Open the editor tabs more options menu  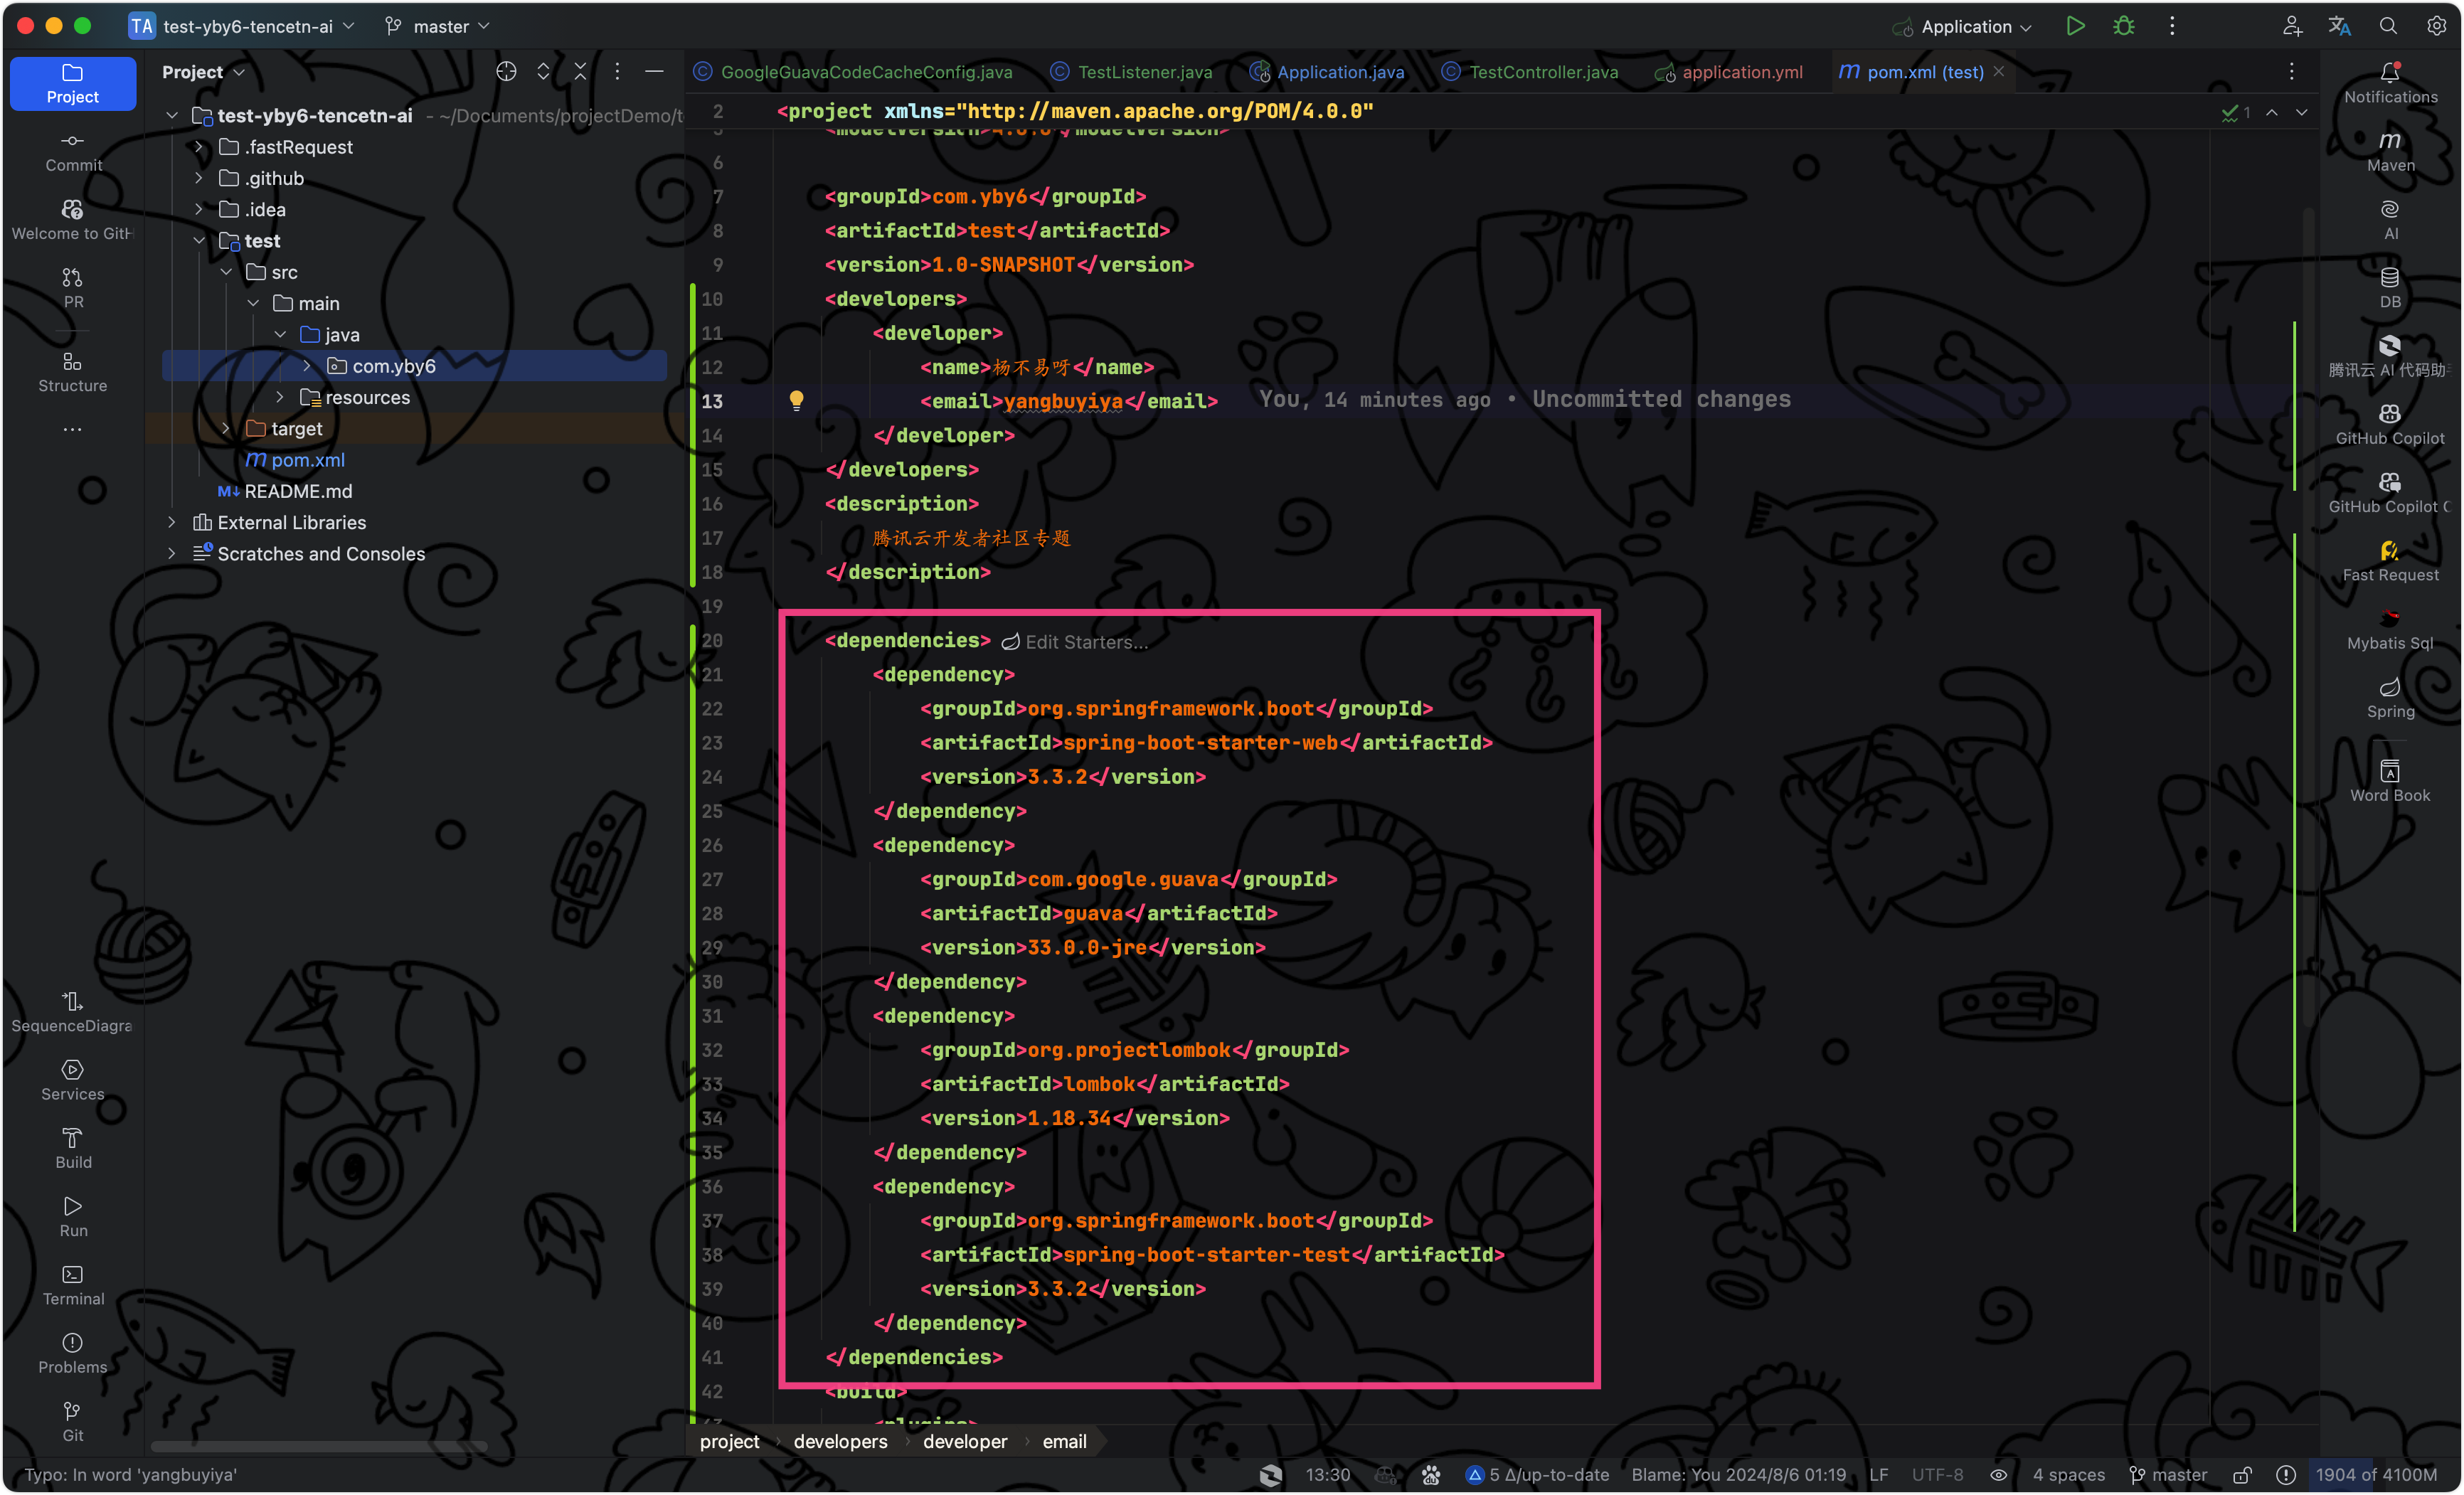2291,71
